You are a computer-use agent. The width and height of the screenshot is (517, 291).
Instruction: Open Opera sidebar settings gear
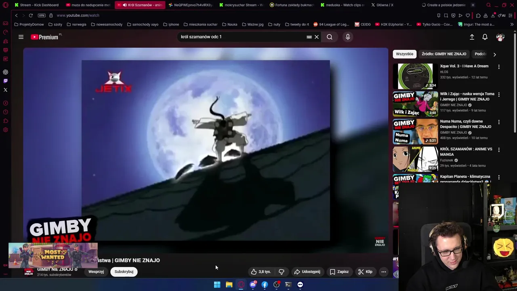[5, 130]
